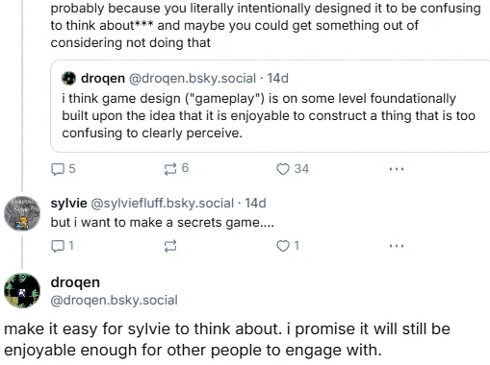Open replies on the quoted-post message with 5 replies
This screenshot has width=490, height=365.
[x=64, y=169]
